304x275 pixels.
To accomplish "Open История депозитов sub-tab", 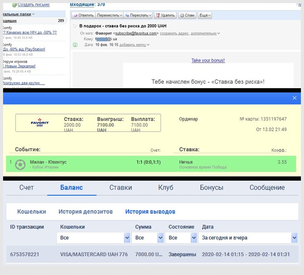I will pos(85,211).
